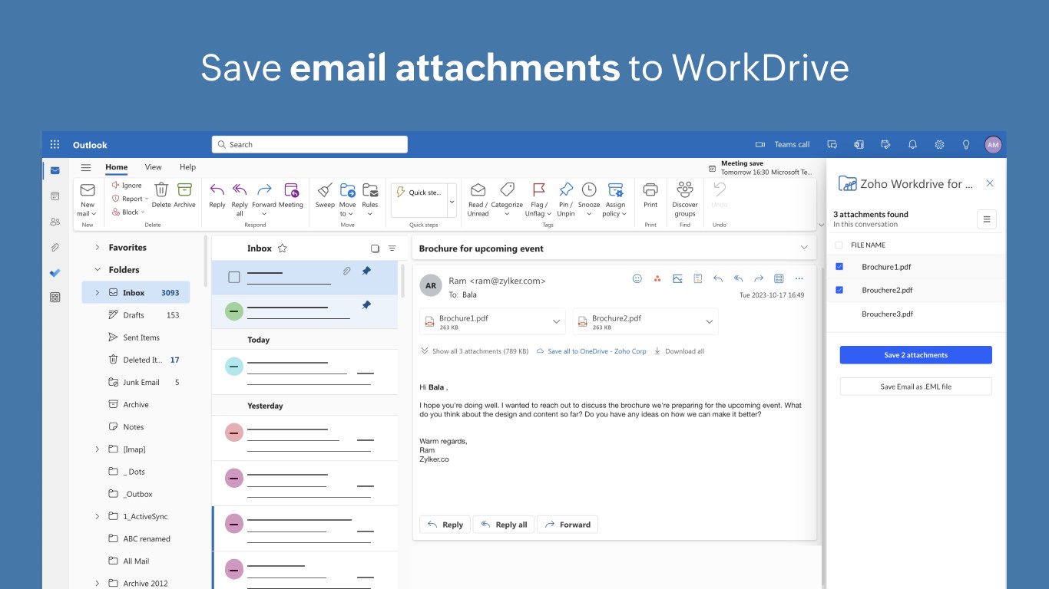Expand the Inbox folder chevron
The width and height of the screenshot is (1049, 589).
tap(97, 292)
